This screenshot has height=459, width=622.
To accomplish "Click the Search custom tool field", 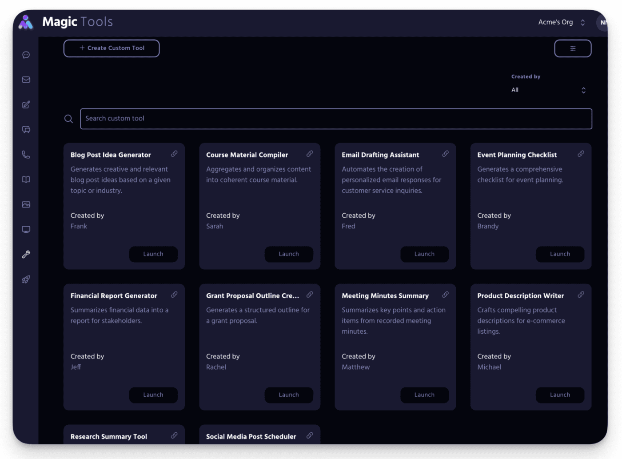I will [335, 119].
